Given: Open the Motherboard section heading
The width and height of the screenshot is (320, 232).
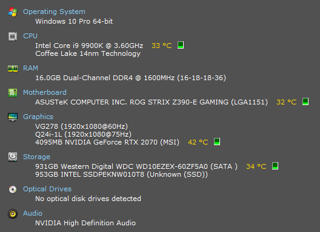Looking at the screenshot, I should pyautogui.click(x=45, y=92).
